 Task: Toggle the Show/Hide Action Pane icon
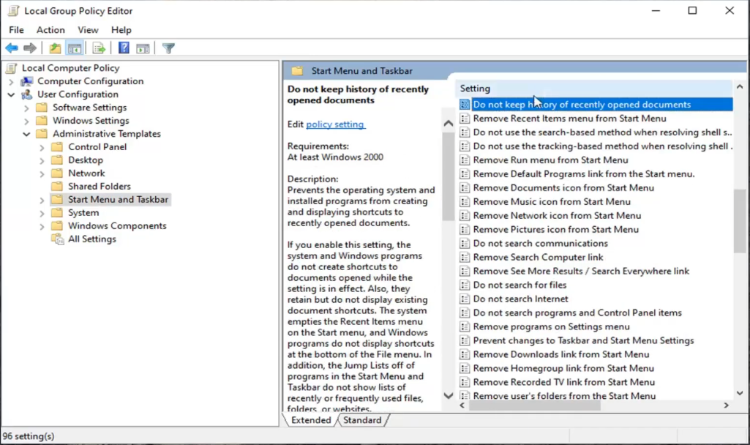click(143, 48)
